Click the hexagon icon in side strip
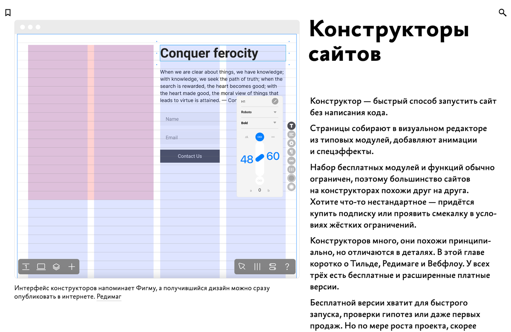Image resolution: width=511 pixels, height=332 pixels. pyautogui.click(x=291, y=143)
